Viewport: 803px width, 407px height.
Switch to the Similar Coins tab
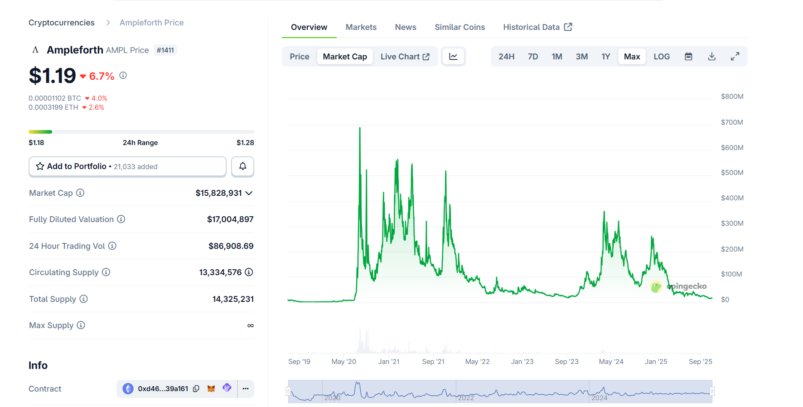point(460,27)
